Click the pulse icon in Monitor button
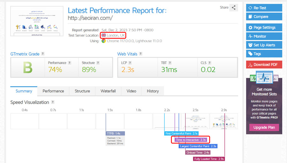Image resolution: width=287 pixels, height=163 pixels. [x=250, y=36]
